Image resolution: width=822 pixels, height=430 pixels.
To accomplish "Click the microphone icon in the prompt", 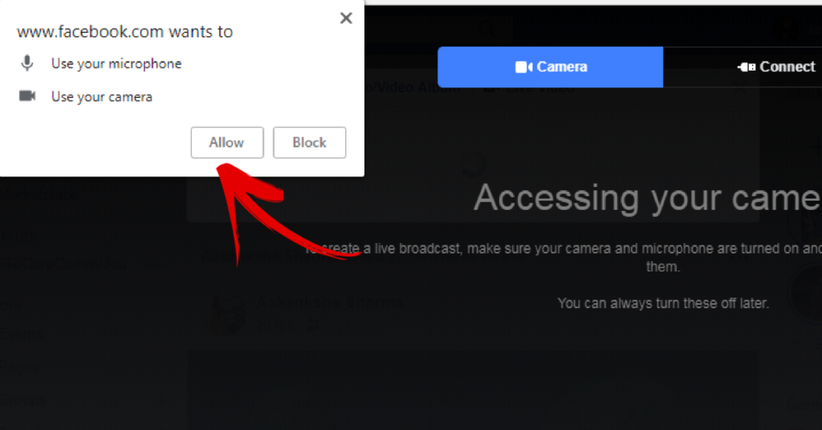I will pos(26,63).
